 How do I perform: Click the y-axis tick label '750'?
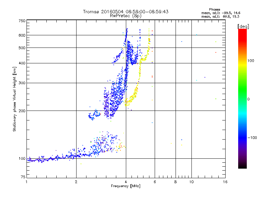(x=22, y=21)
